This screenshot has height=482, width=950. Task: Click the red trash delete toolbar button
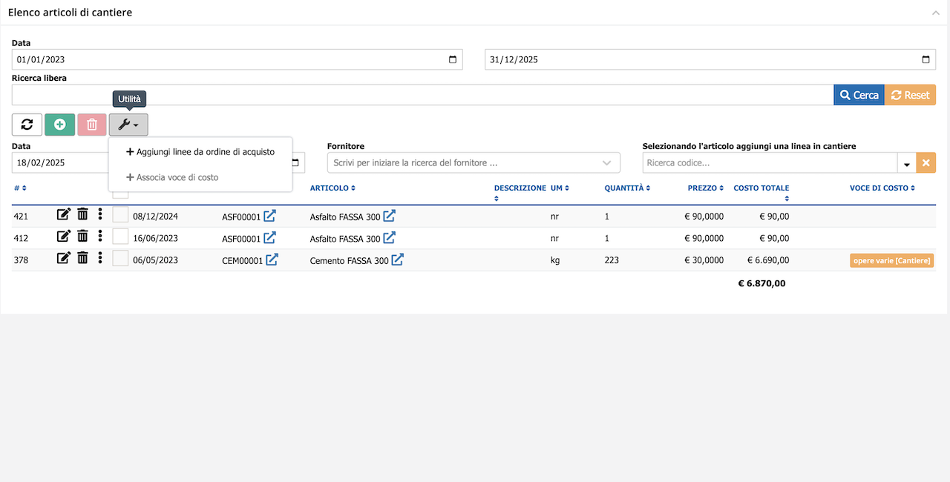(x=92, y=125)
